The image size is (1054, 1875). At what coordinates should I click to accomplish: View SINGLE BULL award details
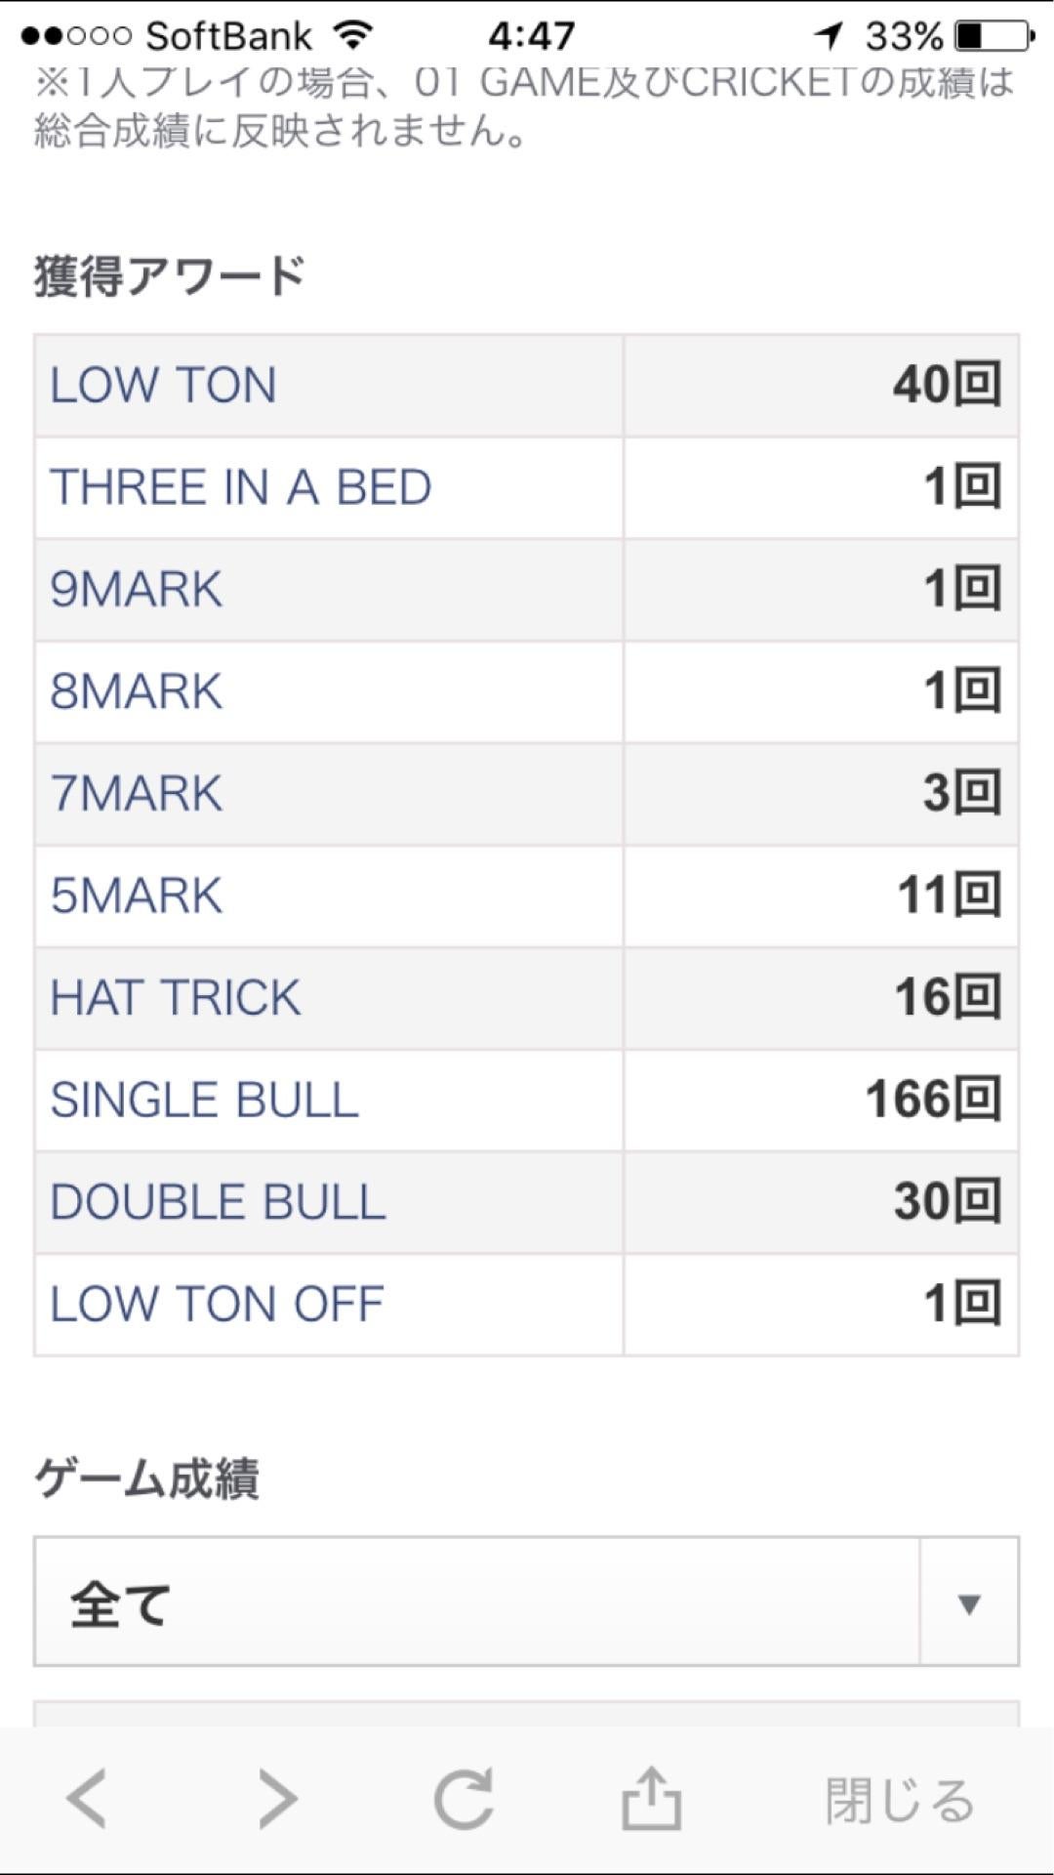tap(205, 1101)
